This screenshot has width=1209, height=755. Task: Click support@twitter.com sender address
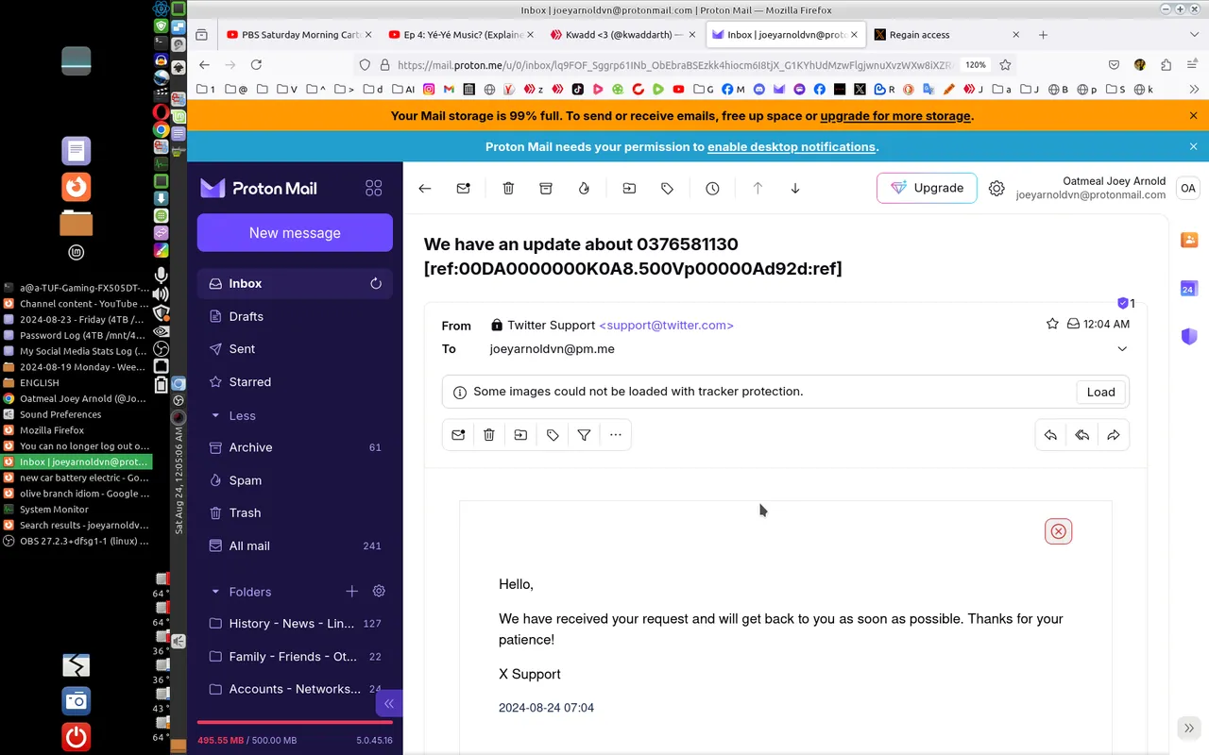[x=666, y=325]
